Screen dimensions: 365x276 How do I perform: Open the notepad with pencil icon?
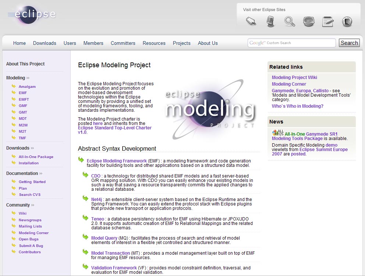tap(328, 21)
